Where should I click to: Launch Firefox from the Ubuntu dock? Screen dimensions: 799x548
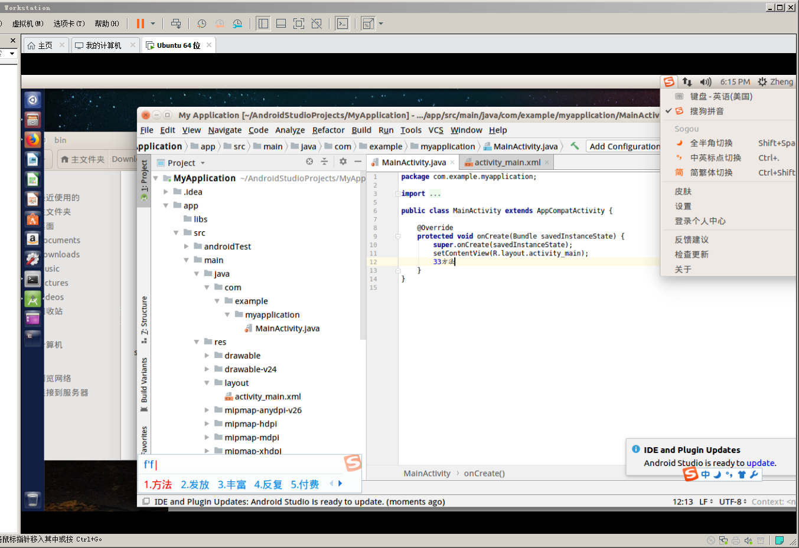(33, 140)
